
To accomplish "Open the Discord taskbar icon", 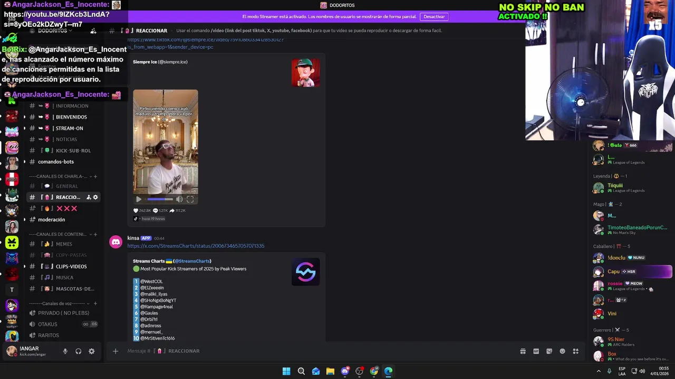I will [x=345, y=371].
